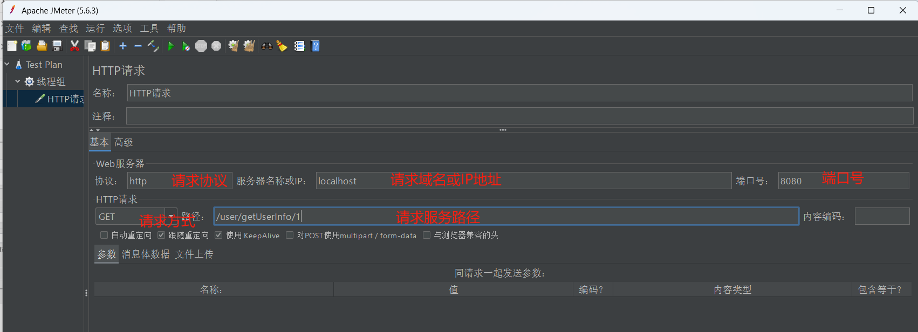Screen dimensions: 918x332
Task: Click the JMeter feather logo in title bar
Action: click(12, 10)
